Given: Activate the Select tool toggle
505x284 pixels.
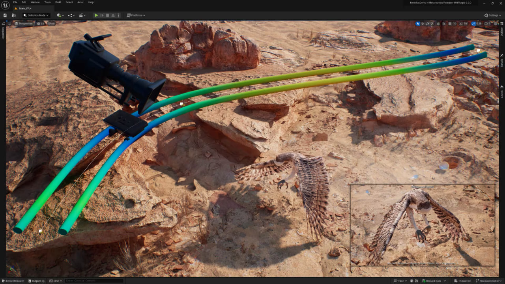Looking at the screenshot, I should pyautogui.click(x=417, y=24).
